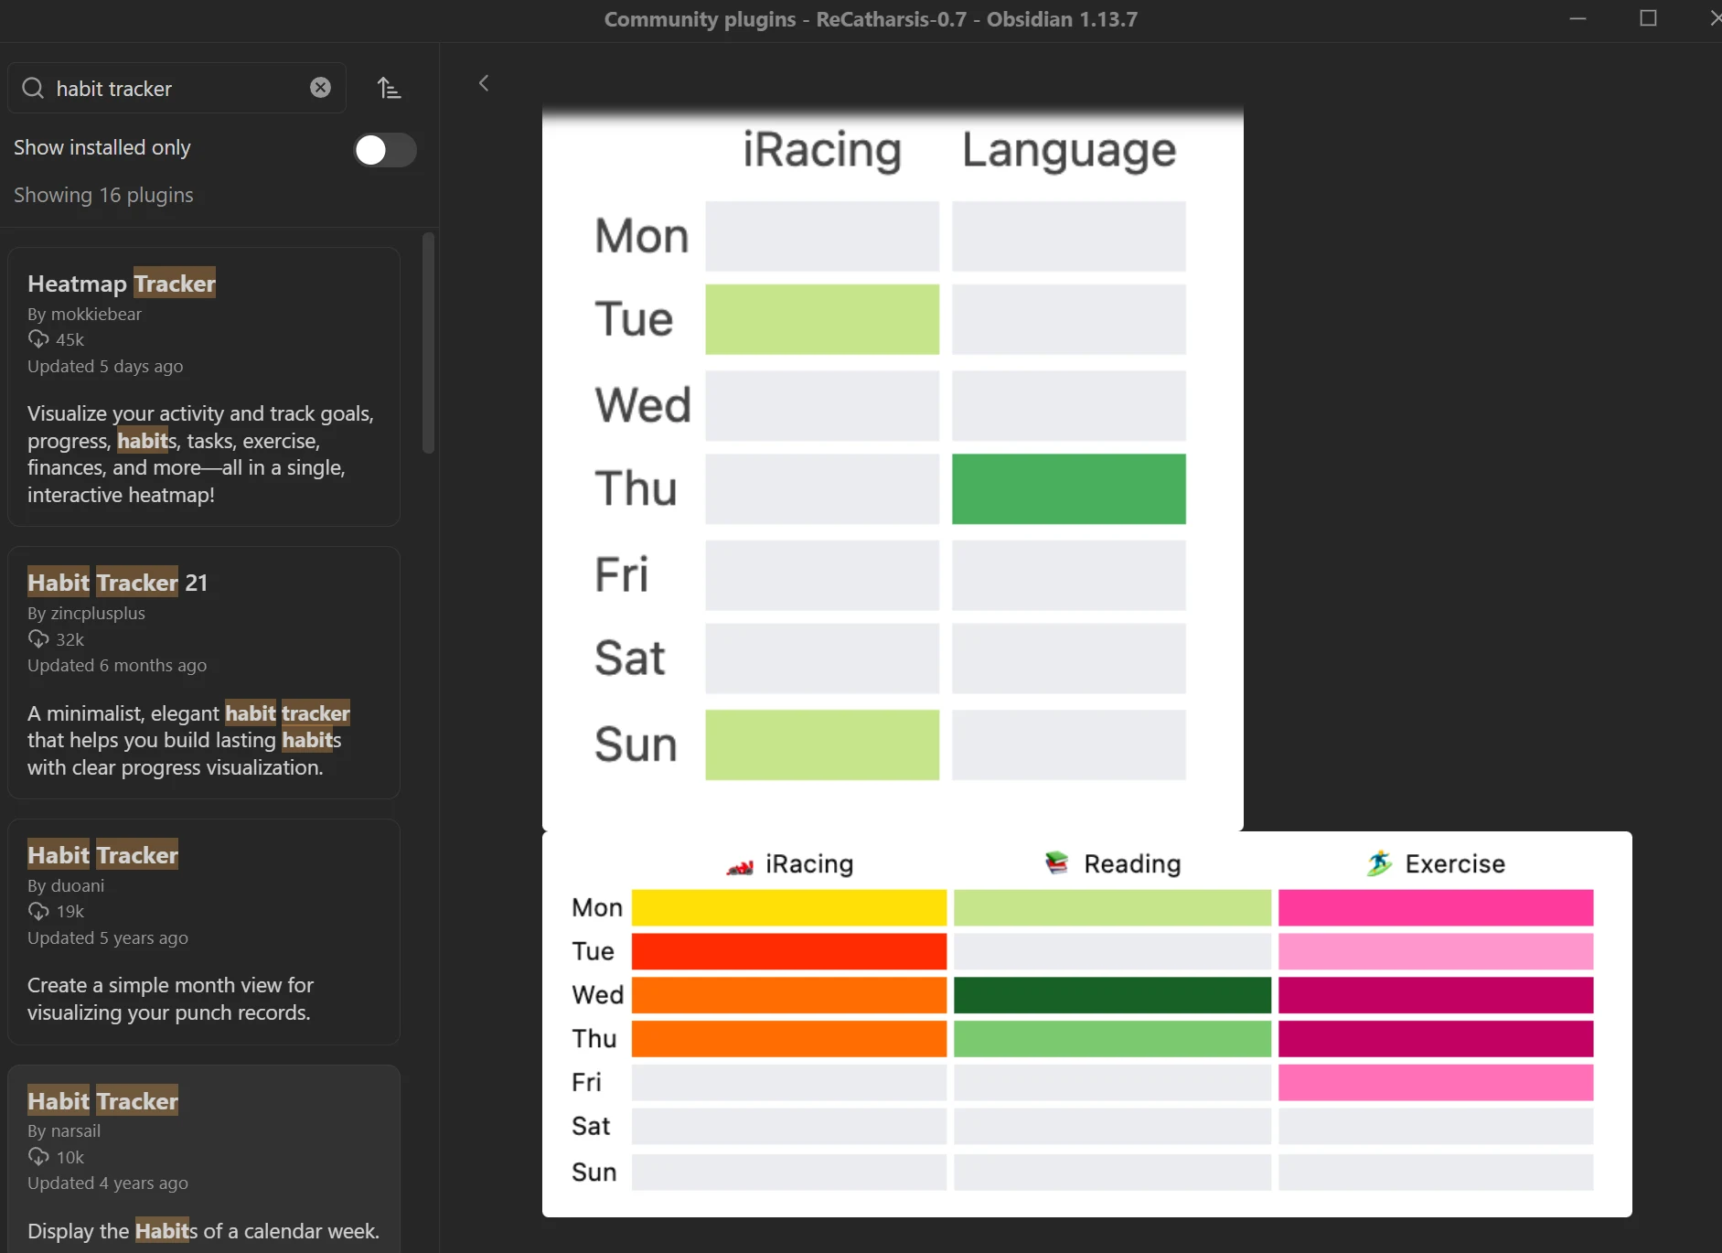Click the search magnifier icon
1722x1253 pixels.
click(33, 88)
